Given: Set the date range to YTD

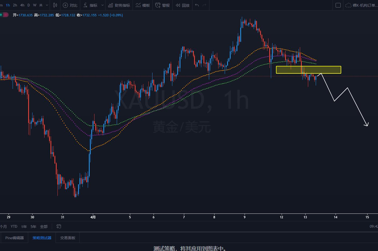Looking at the screenshot, I should pyautogui.click(x=14, y=226).
